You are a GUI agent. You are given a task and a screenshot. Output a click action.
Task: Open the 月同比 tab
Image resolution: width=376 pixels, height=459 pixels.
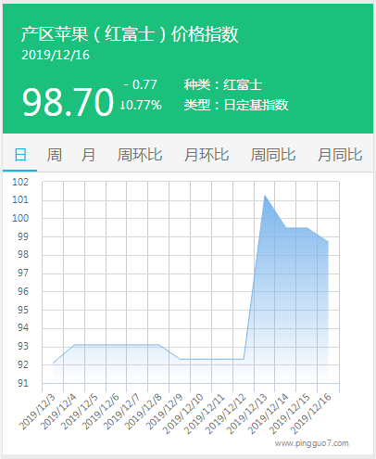(340, 155)
